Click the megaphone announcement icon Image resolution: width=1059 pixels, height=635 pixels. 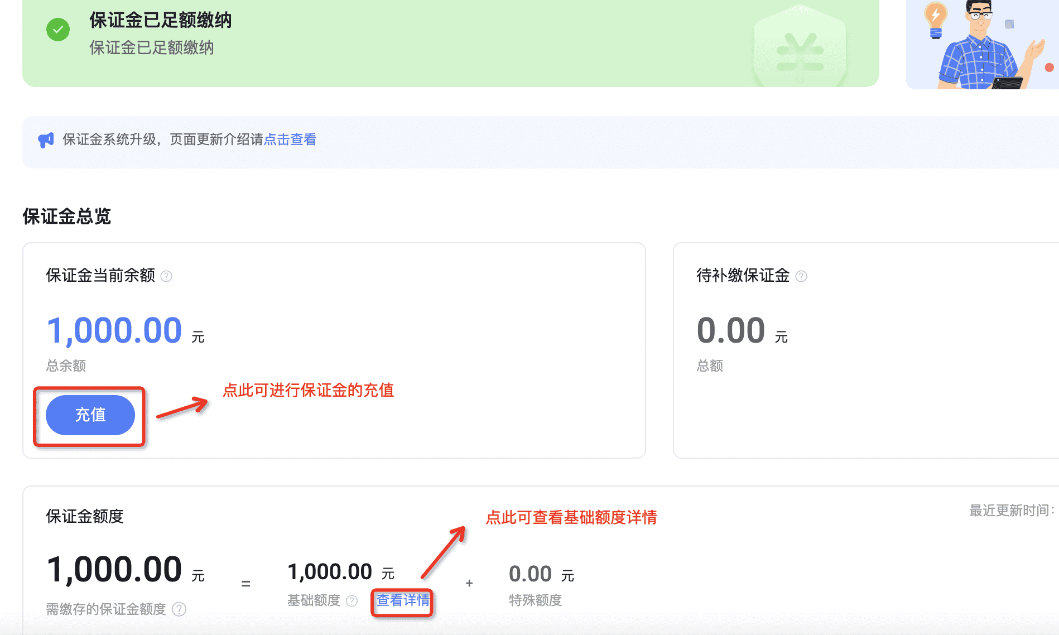pos(46,139)
